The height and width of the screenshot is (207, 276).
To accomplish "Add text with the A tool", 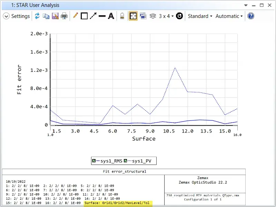I will (x=111, y=16).
